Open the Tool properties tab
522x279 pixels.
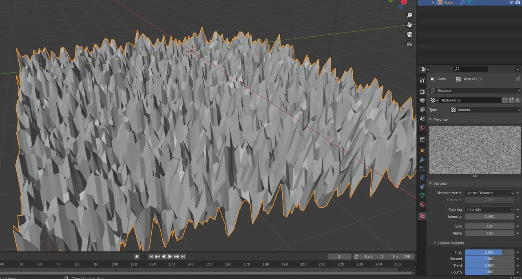click(x=422, y=80)
